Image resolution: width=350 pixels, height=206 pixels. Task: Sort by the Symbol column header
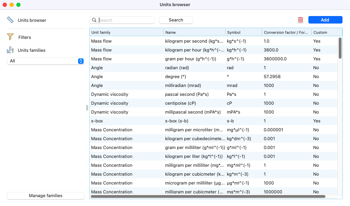[x=244, y=32]
